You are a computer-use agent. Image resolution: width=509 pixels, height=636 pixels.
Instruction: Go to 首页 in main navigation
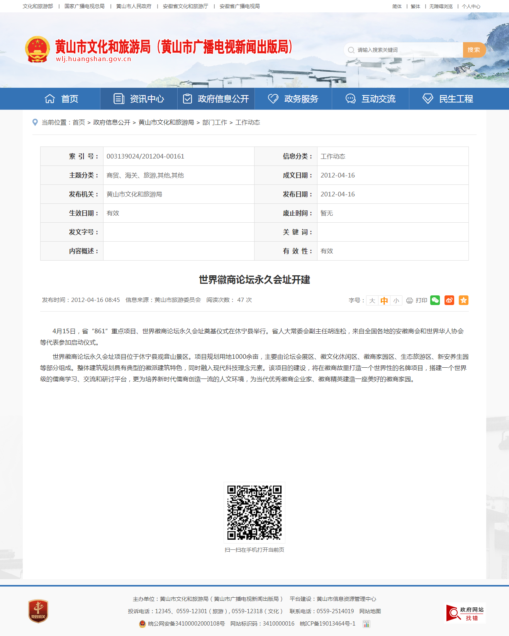[62, 99]
